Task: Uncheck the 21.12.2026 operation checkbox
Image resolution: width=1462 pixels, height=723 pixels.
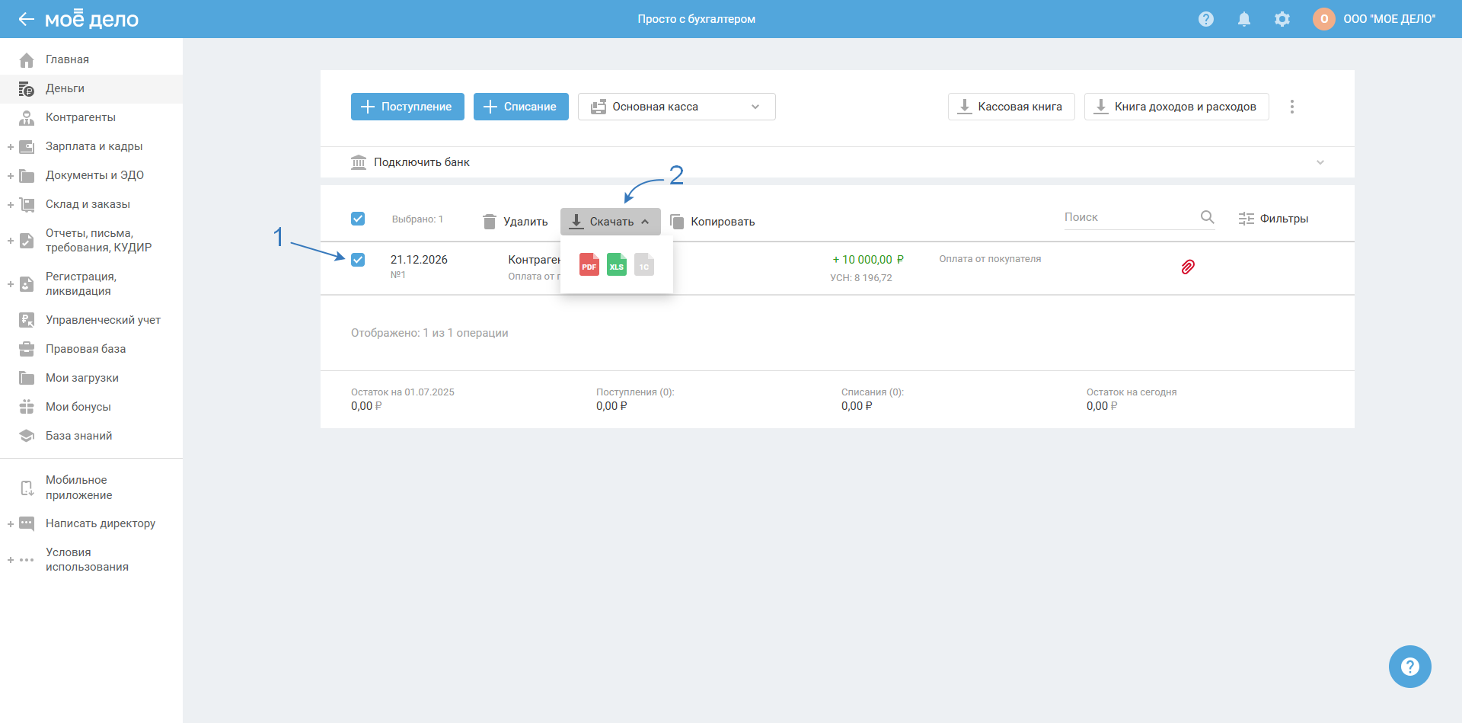Action: coord(358,260)
